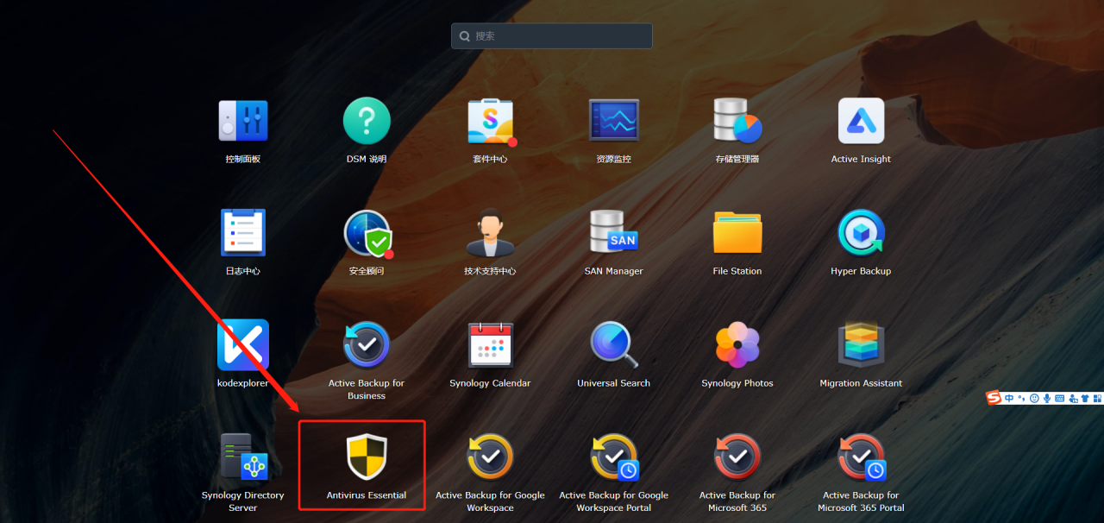The width and height of the screenshot is (1104, 523).
Task: Click the 搜索 search field
Action: 552,36
